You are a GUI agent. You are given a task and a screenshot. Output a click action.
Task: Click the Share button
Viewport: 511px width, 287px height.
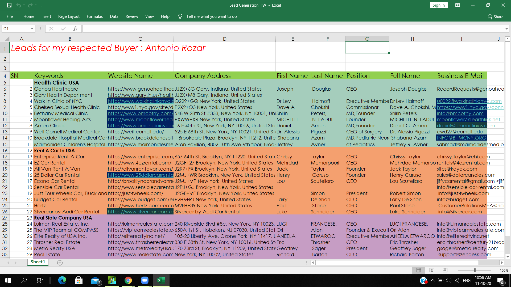coord(496,17)
